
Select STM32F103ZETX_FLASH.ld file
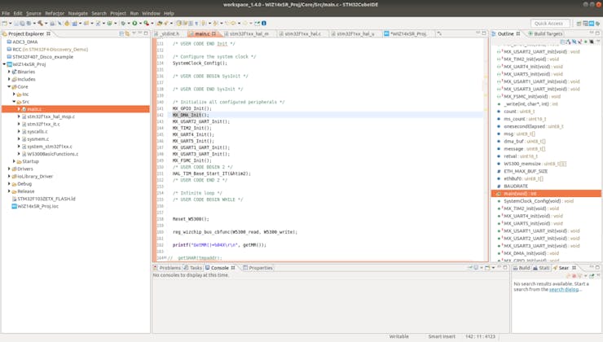(x=46, y=199)
